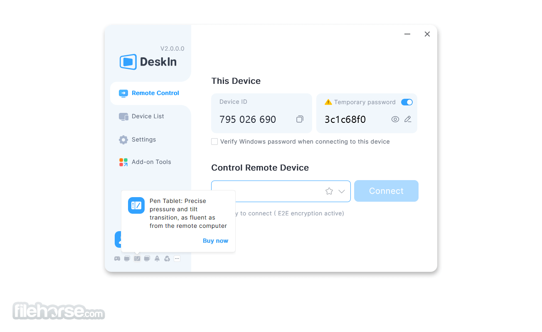The height and width of the screenshot is (332, 542).
Task: Click the device ID number 795 026 690
Action: tap(248, 120)
